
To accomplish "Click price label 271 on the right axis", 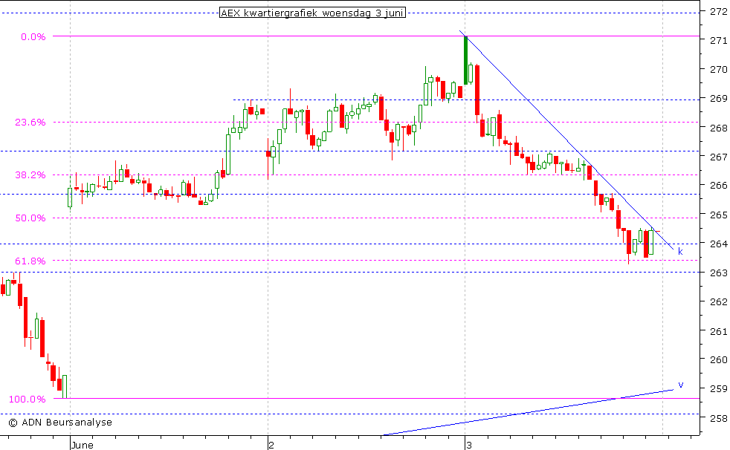I will 719,40.
